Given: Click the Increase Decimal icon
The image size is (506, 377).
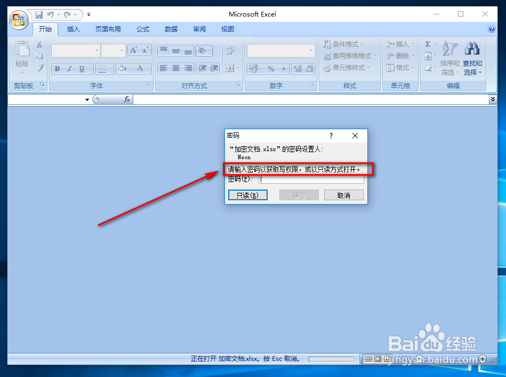Looking at the screenshot, I should (x=297, y=68).
